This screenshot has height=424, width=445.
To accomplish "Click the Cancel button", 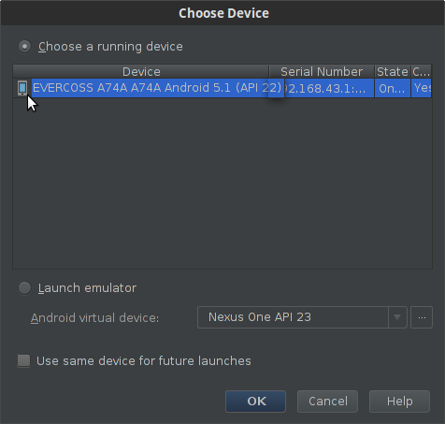I will [327, 402].
